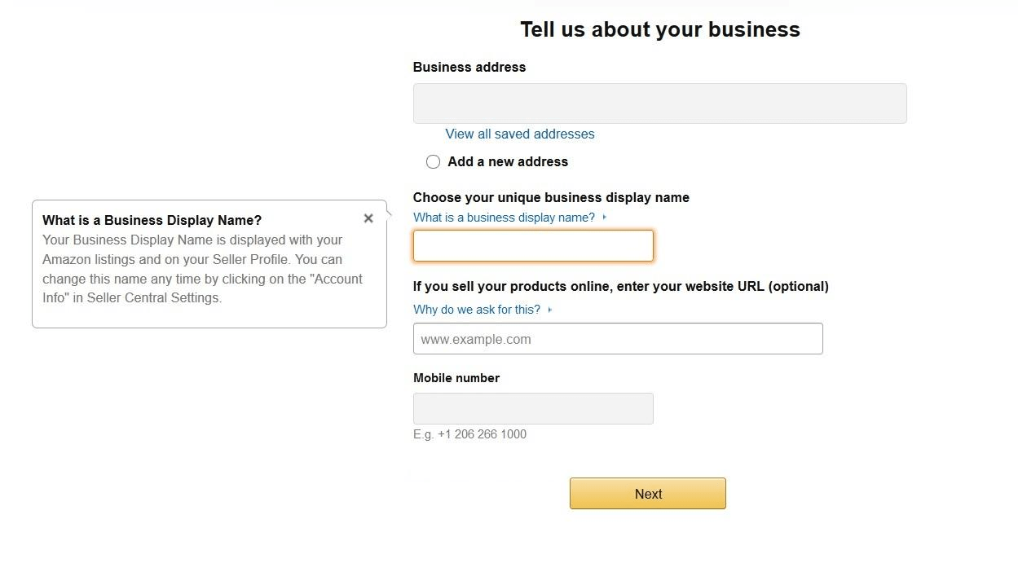Screen dimensions: 1018x572
Task: Open the 'Why do we ask for this?' explanation
Action: pos(477,310)
